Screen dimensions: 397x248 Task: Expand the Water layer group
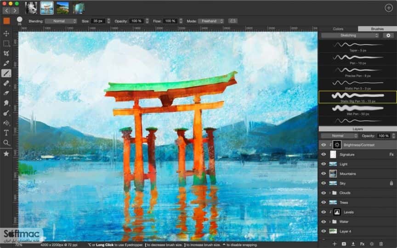click(x=329, y=222)
